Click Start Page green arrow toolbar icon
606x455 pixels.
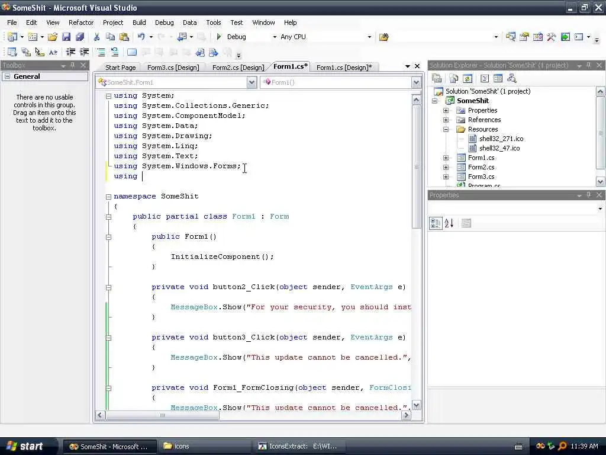[565, 37]
